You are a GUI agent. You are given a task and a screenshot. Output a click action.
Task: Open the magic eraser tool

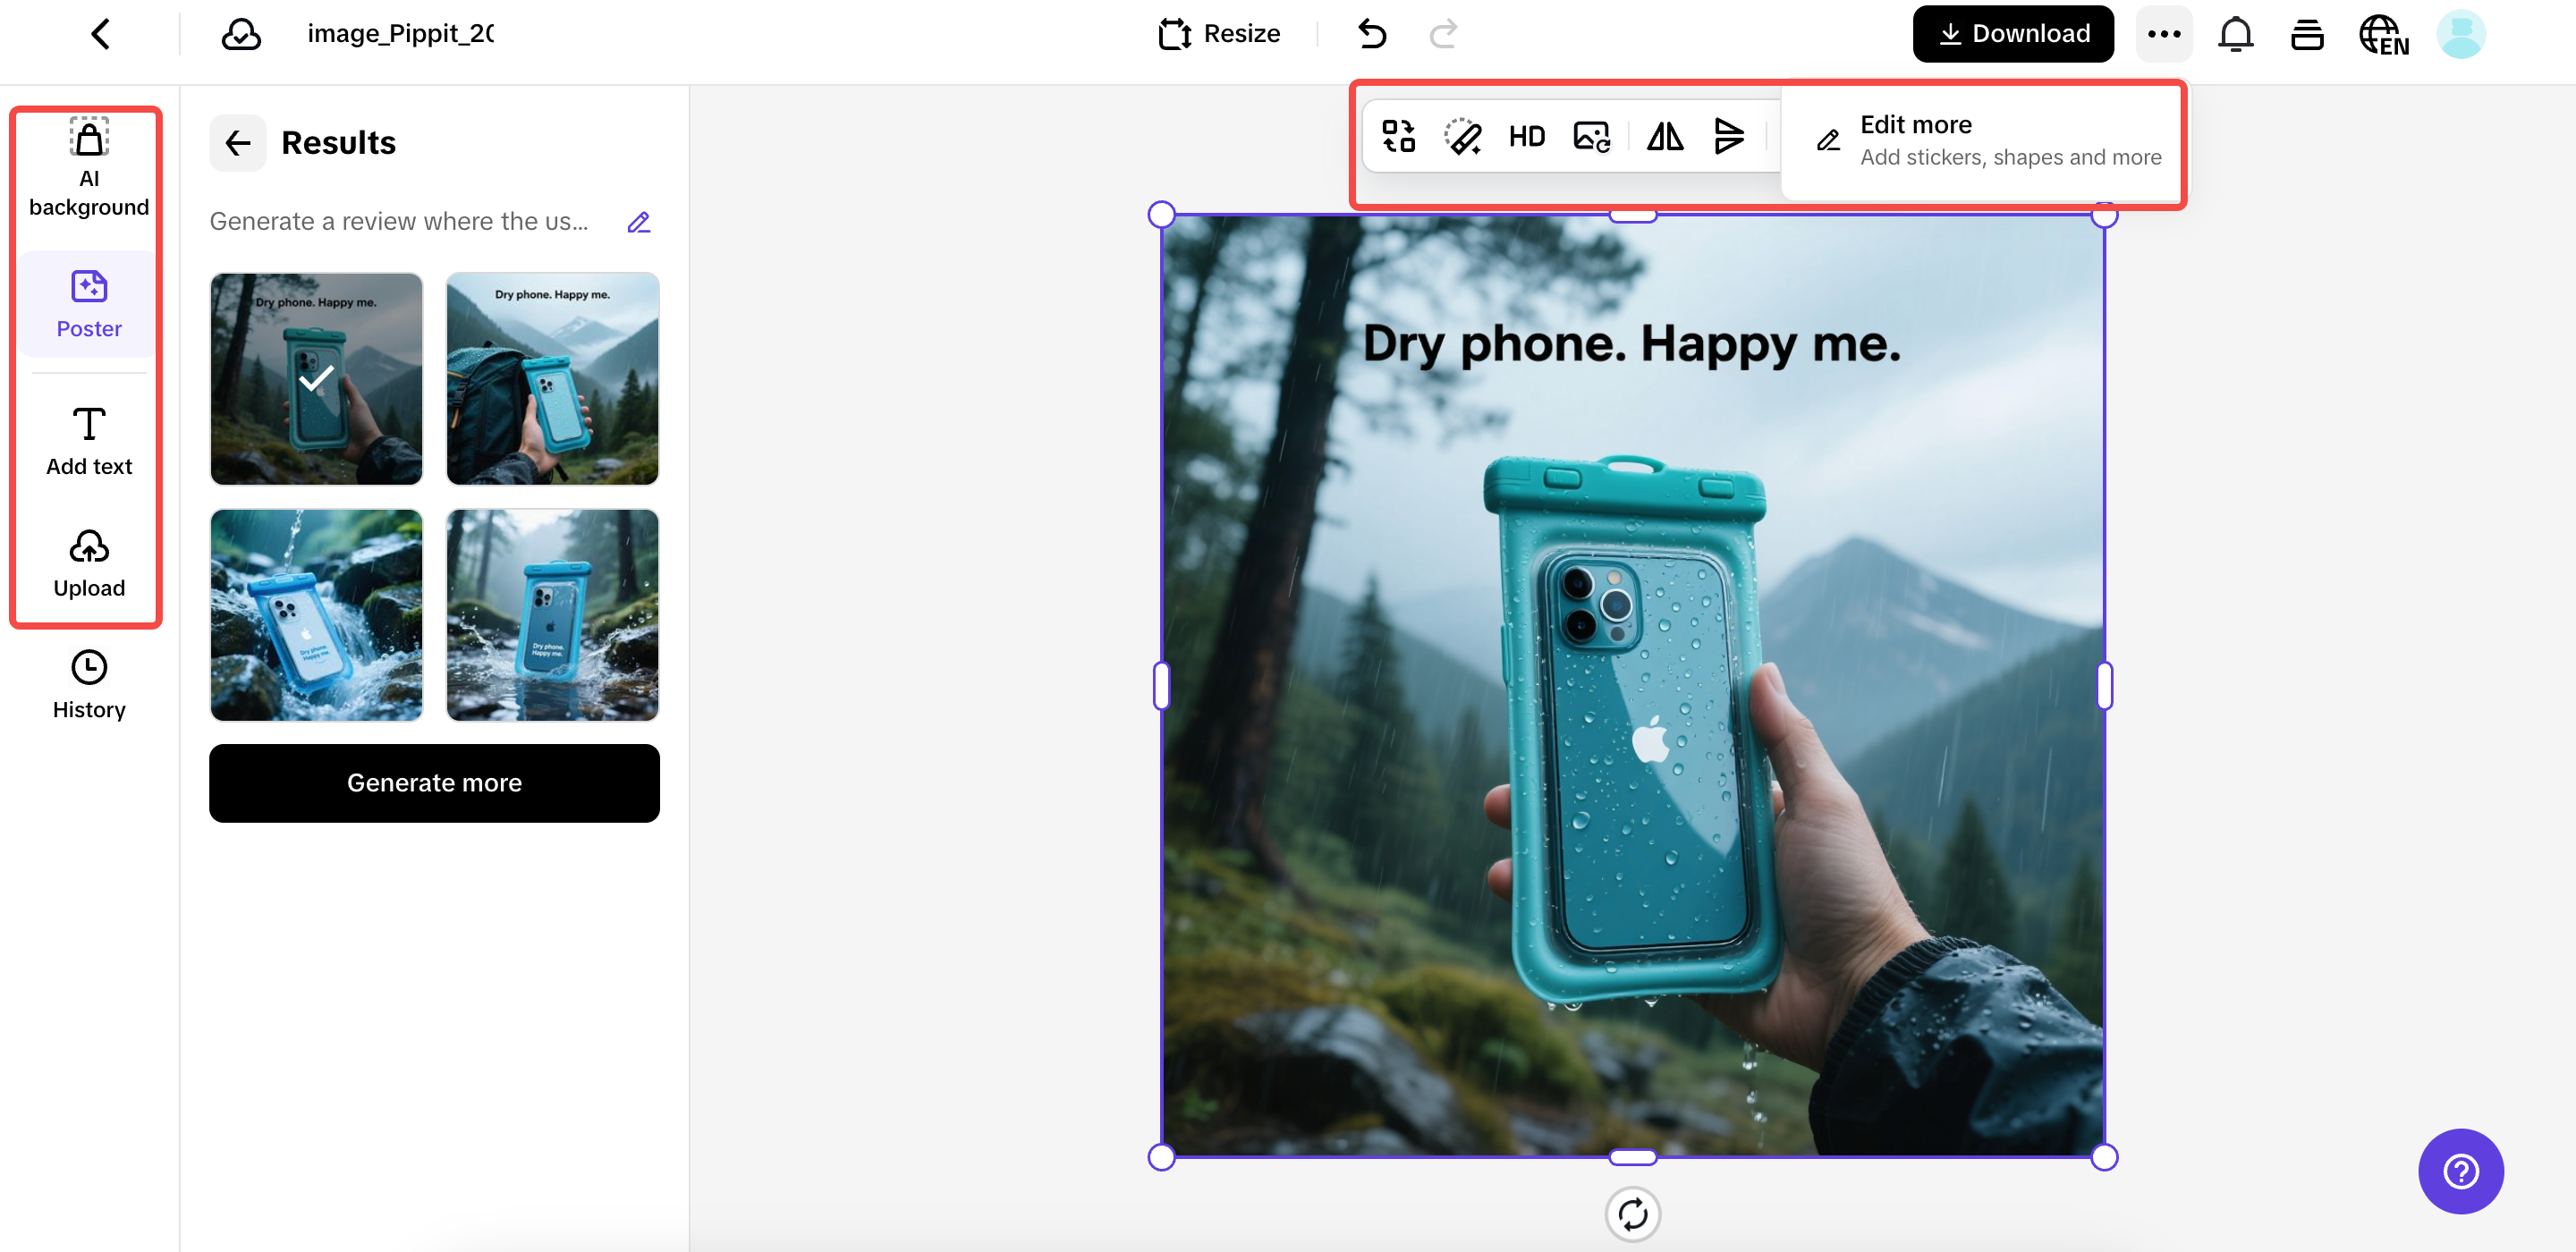pos(1462,136)
